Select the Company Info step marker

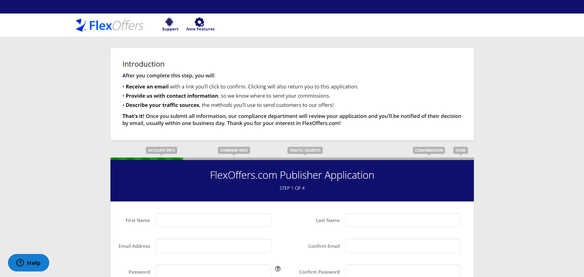[234, 150]
